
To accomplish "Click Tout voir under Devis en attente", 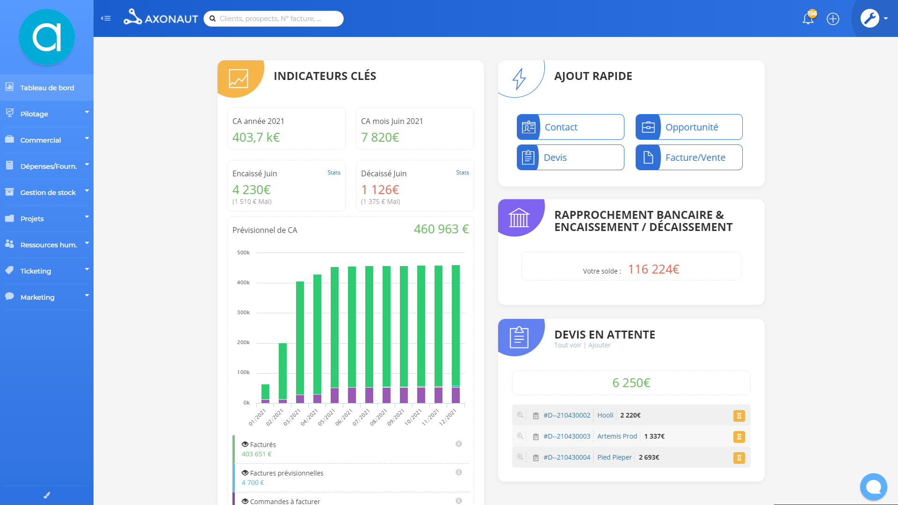I will 567,345.
